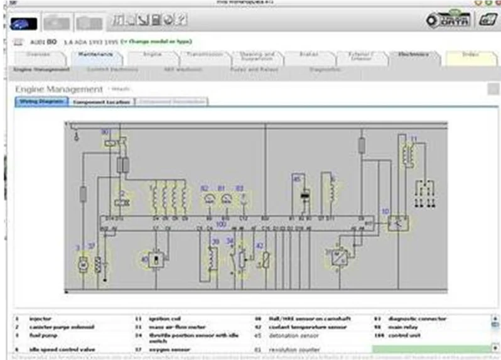Click grey square button right of Engine Management heading
This screenshot has width=501, height=360.
click(493, 89)
